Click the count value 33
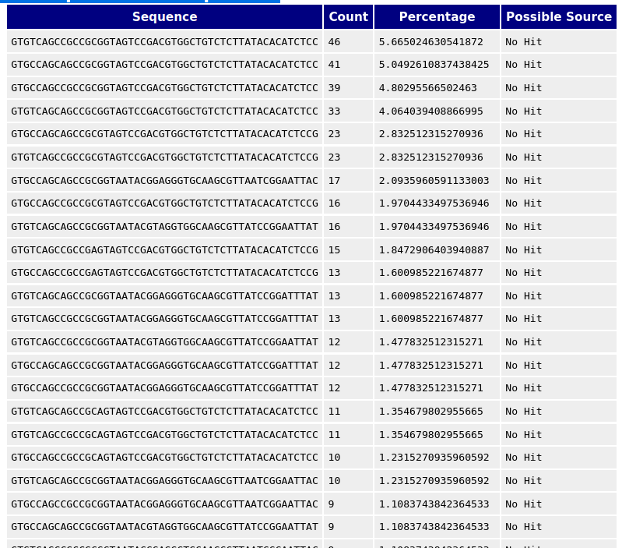Image resolution: width=629 pixels, height=548 pixels. [334, 111]
